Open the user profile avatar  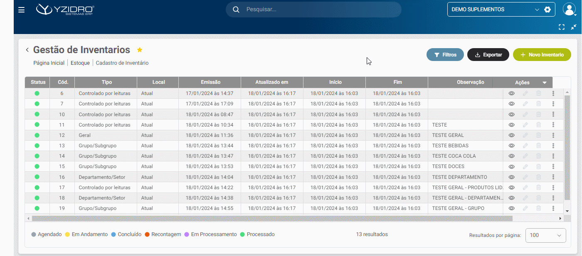(569, 9)
